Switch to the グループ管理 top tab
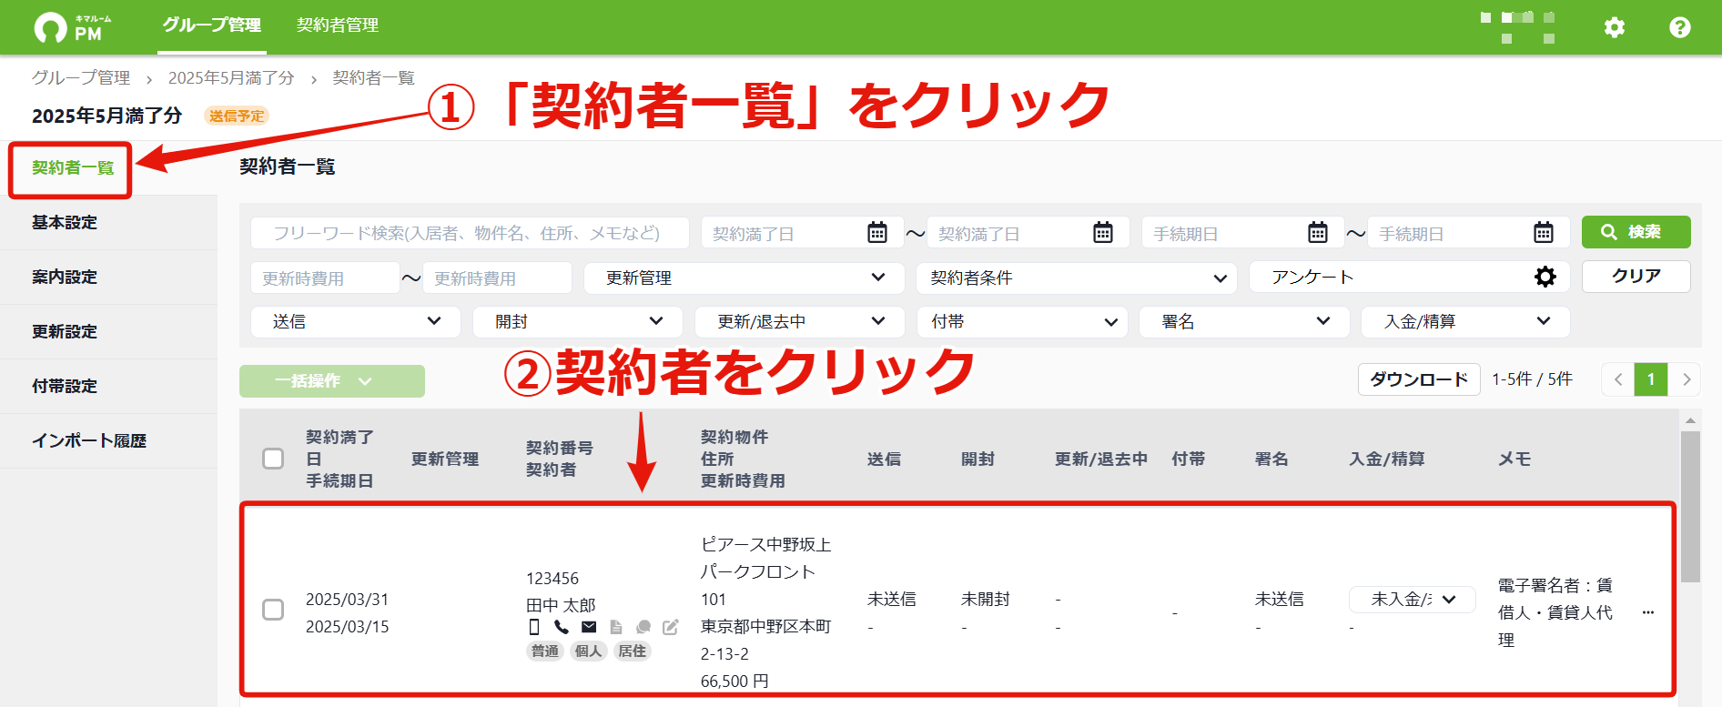The height and width of the screenshot is (707, 1722). [211, 25]
